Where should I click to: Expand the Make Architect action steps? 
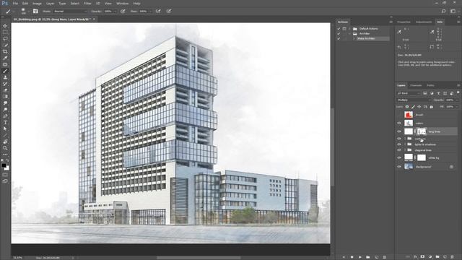pyautogui.click(x=354, y=38)
